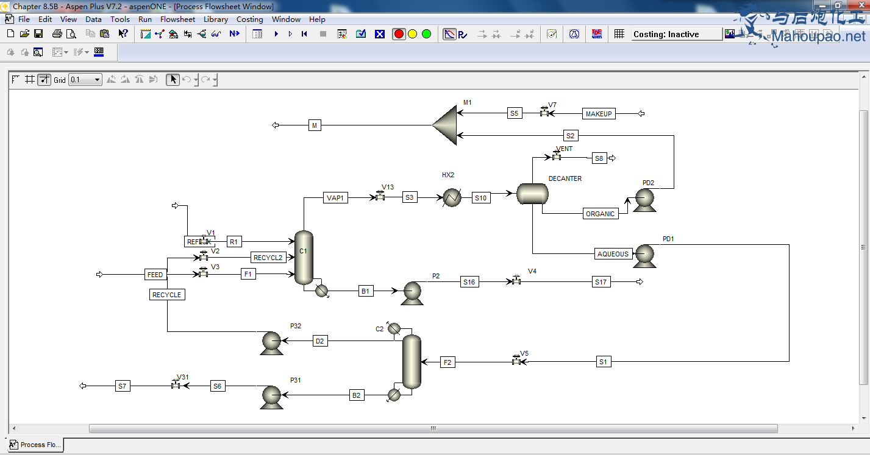The width and height of the screenshot is (870, 455).
Task: Click the ORGANIC stream label
Action: click(600, 214)
